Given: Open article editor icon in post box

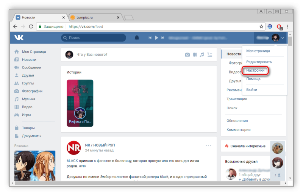Looking at the screenshot, I should [210, 55].
